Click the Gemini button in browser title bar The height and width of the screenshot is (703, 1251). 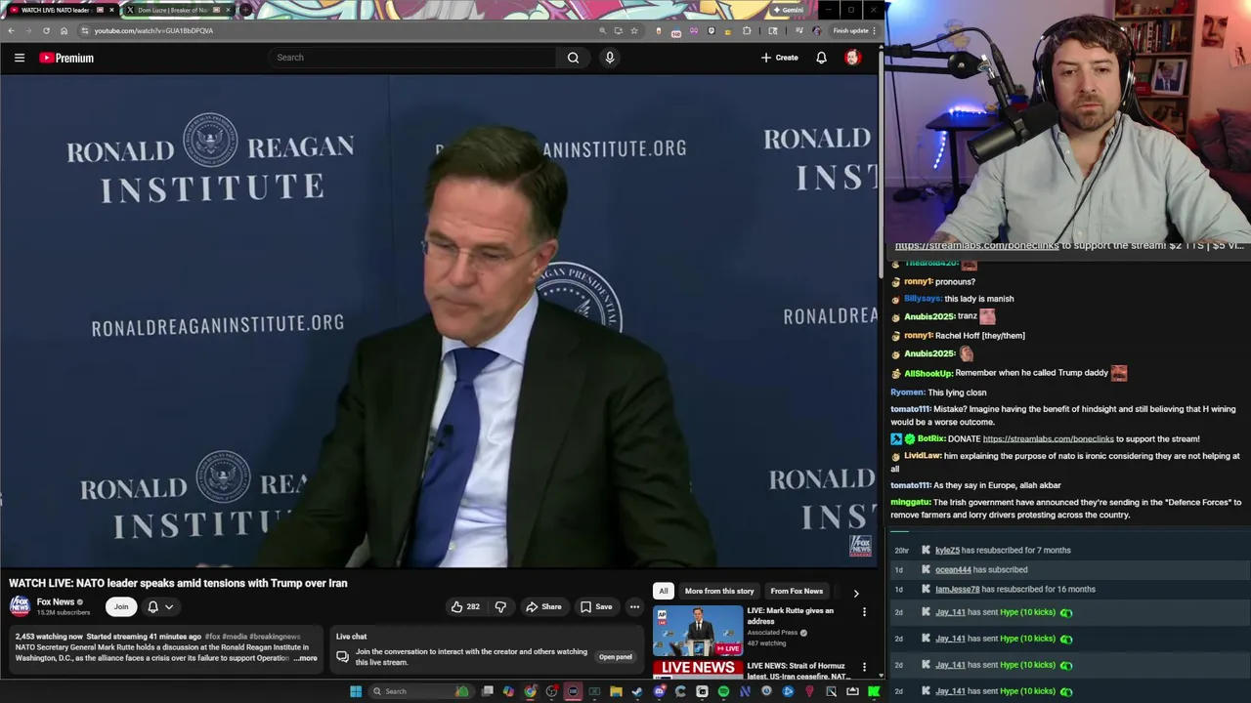point(788,10)
